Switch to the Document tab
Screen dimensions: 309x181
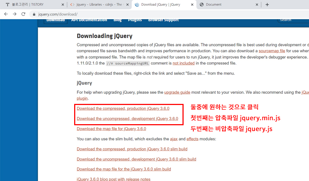[229, 4]
